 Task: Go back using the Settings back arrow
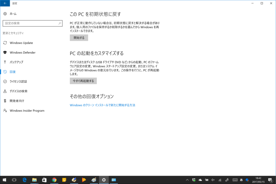coord(5,3)
